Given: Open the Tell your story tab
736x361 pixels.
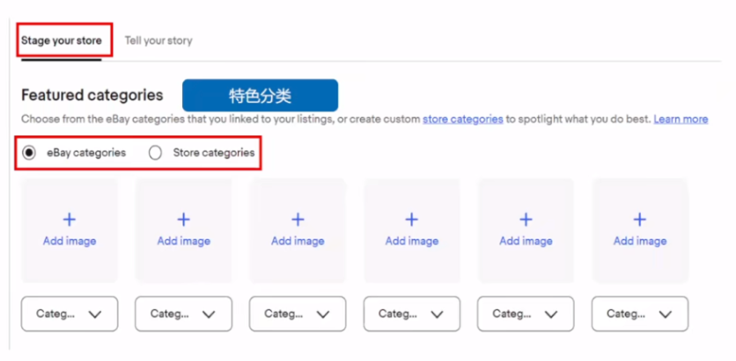Looking at the screenshot, I should click(x=158, y=40).
